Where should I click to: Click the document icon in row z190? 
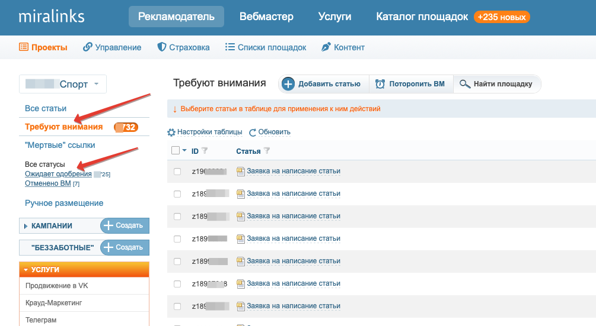click(x=240, y=172)
